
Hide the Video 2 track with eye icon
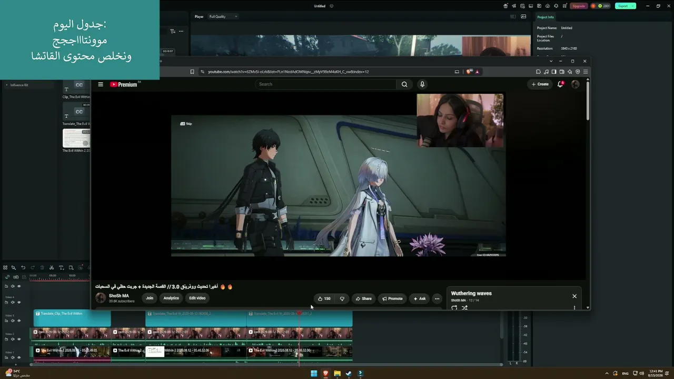(19, 339)
